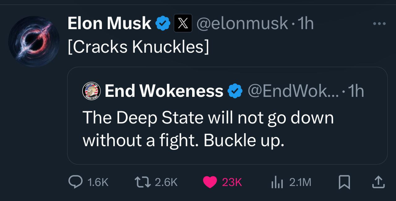This screenshot has width=396, height=201.
Task: Open the @elonmusk handle link
Action: (242, 24)
